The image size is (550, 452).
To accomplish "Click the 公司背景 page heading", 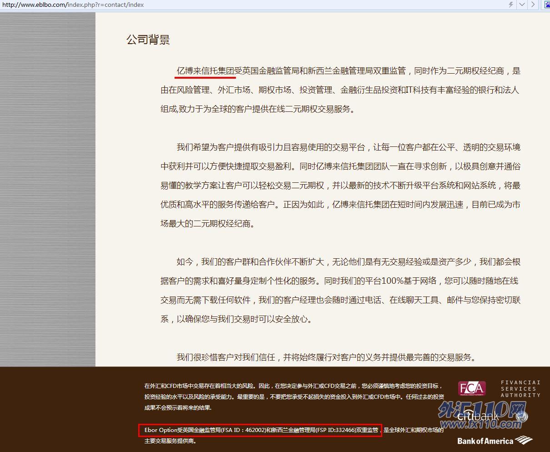I will [x=148, y=40].
